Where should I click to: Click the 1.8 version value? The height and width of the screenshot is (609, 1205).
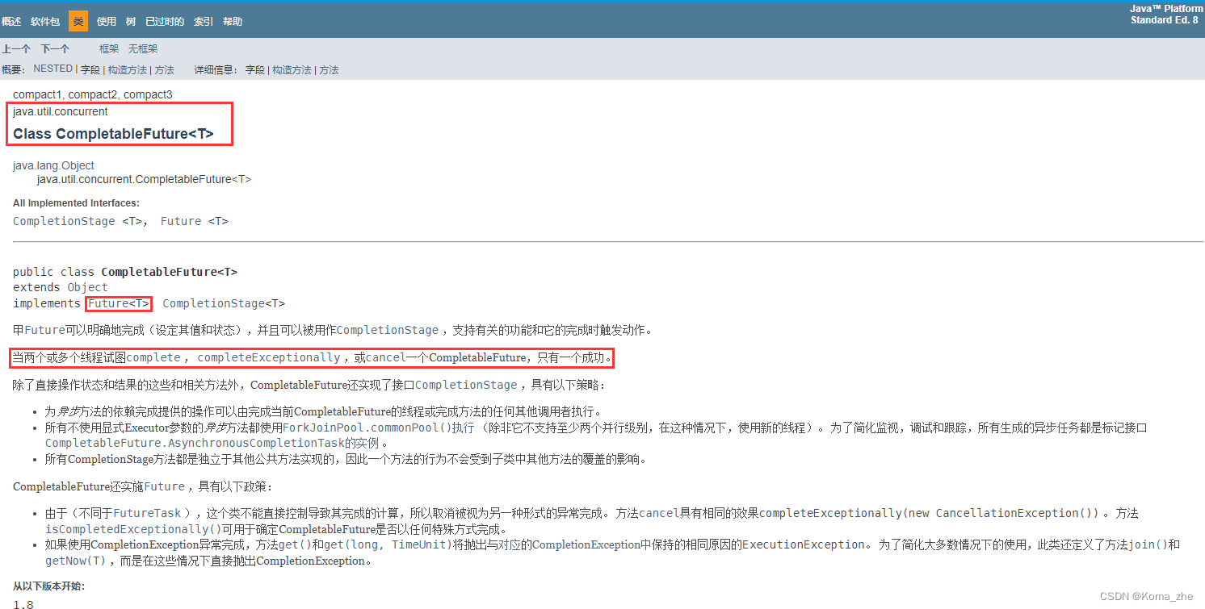click(23, 604)
